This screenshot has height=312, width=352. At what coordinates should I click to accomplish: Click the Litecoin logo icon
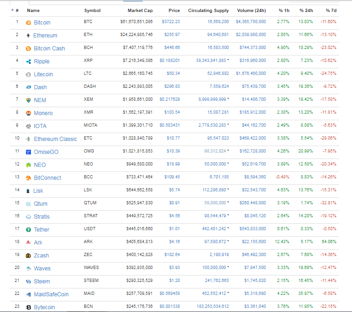pos(28,74)
